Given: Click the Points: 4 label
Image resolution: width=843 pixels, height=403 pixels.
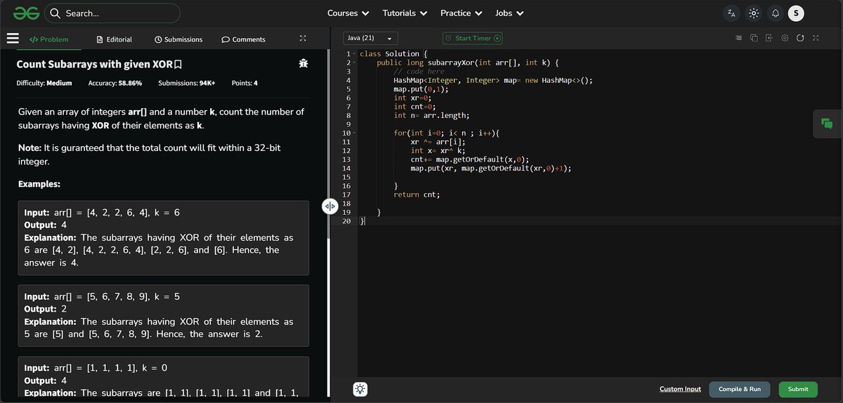Looking at the screenshot, I should tap(244, 83).
